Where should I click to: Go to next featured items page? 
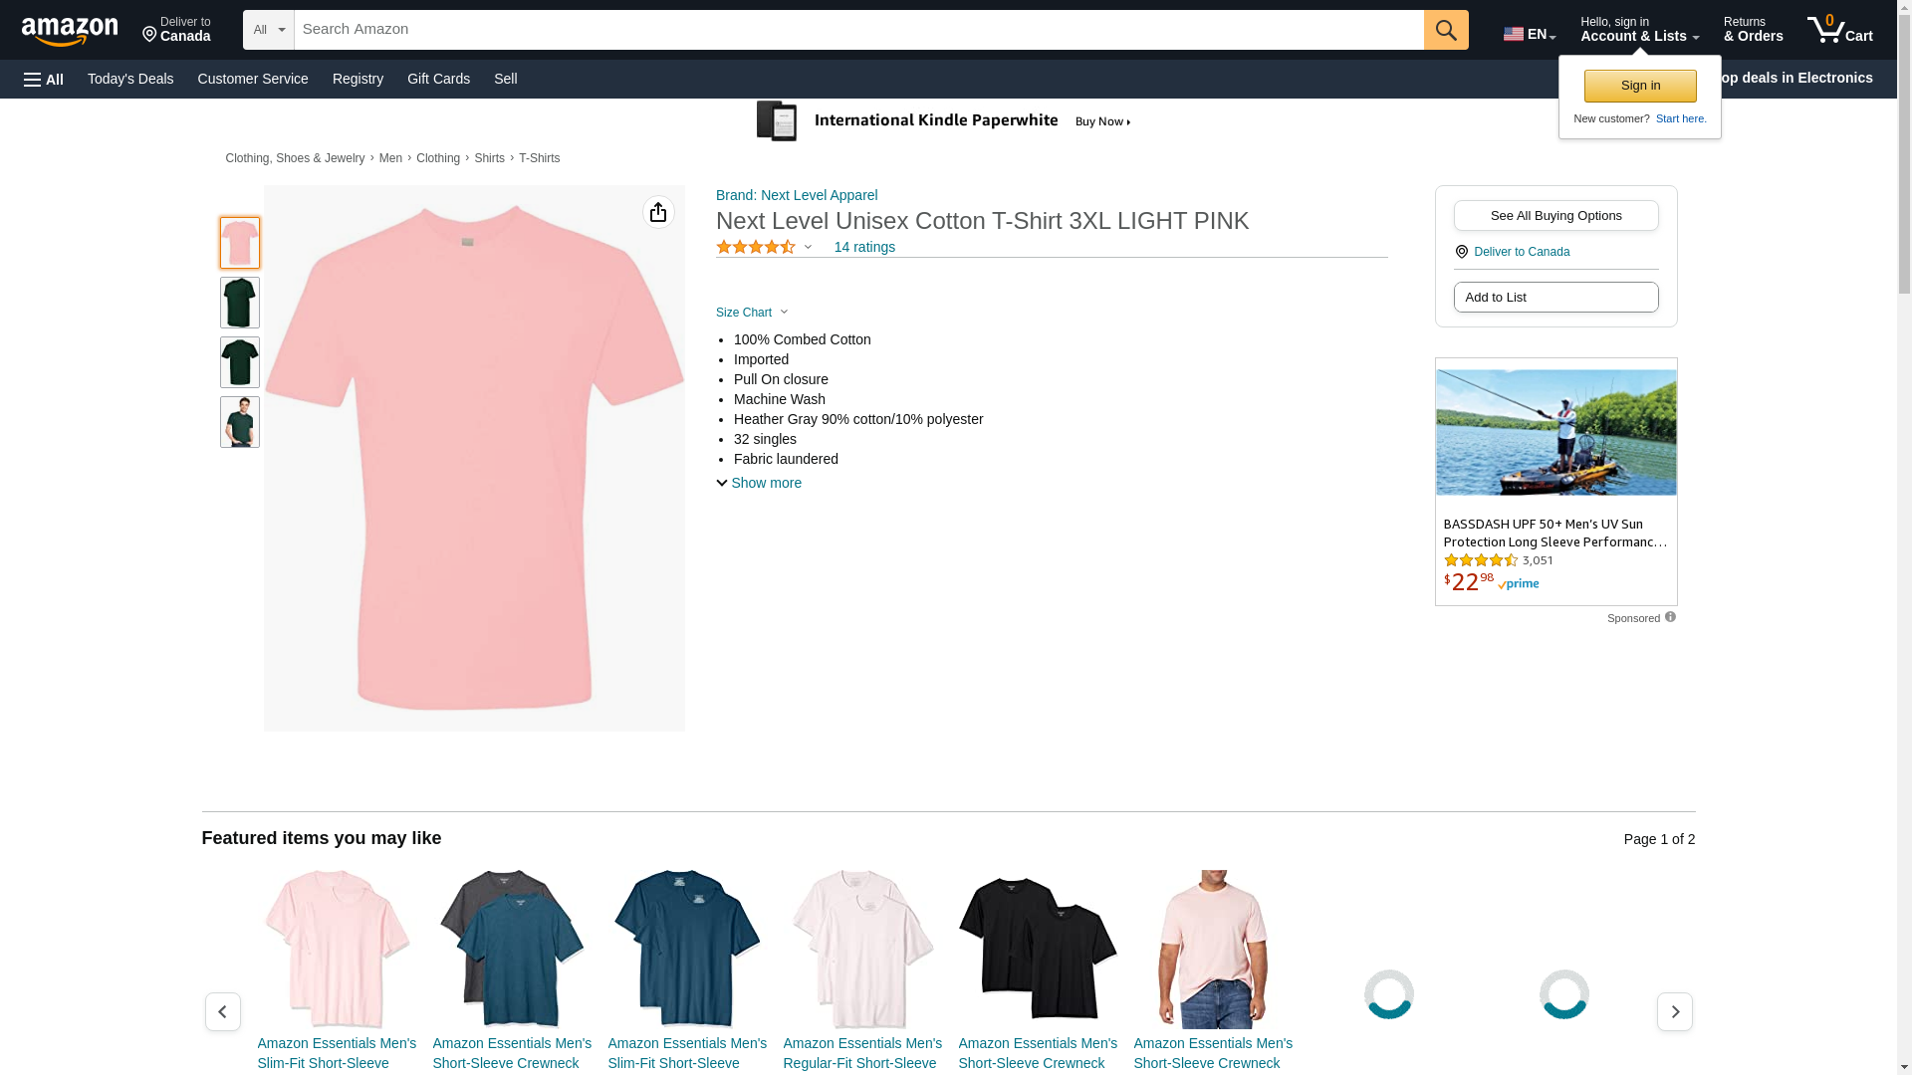[x=1674, y=1011]
